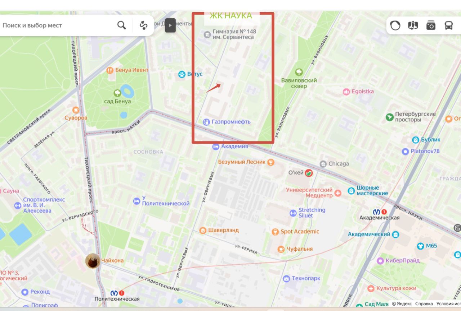Open the О'кей store marker
This screenshot has width=461, height=311.
click(309, 173)
